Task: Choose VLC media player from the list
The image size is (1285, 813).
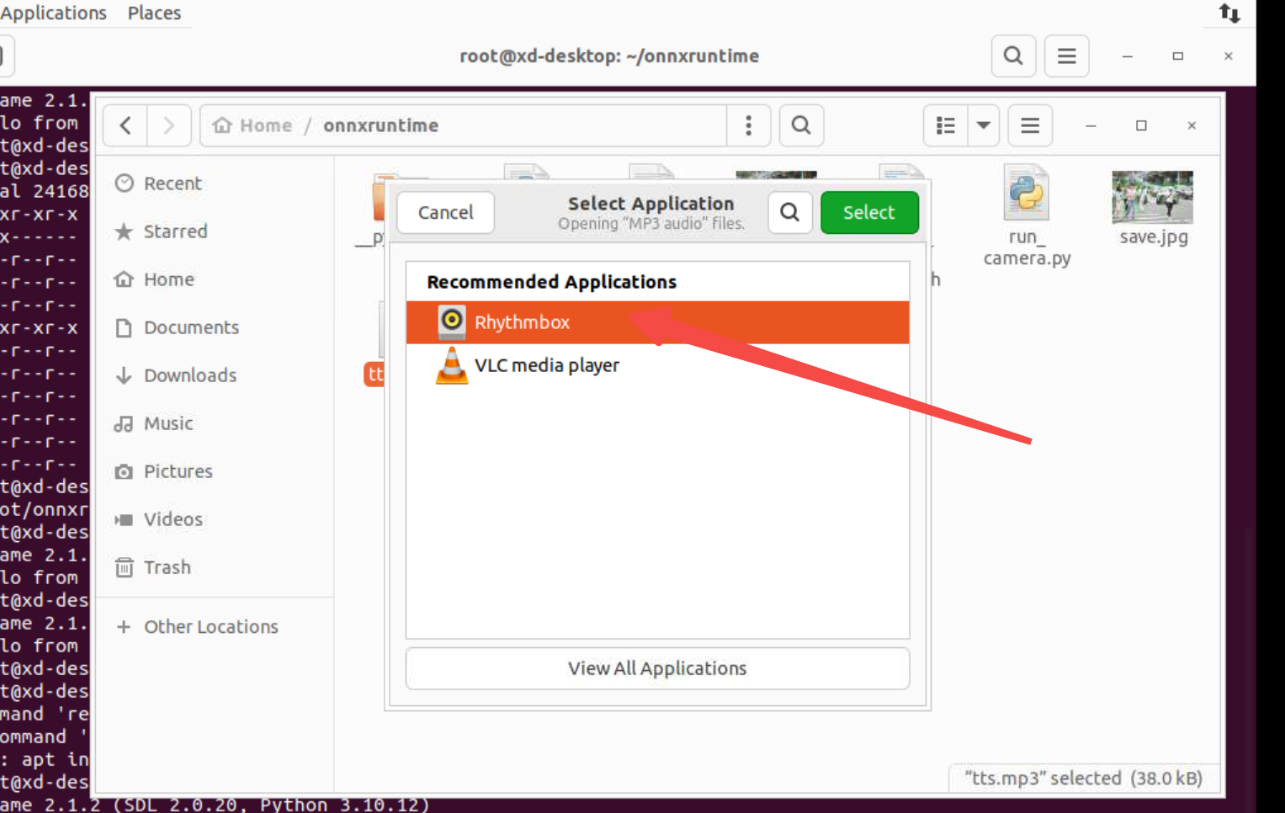Action: coord(657,365)
